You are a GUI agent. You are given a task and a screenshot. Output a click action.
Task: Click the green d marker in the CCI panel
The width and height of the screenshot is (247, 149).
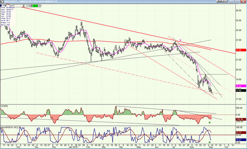point(209,123)
